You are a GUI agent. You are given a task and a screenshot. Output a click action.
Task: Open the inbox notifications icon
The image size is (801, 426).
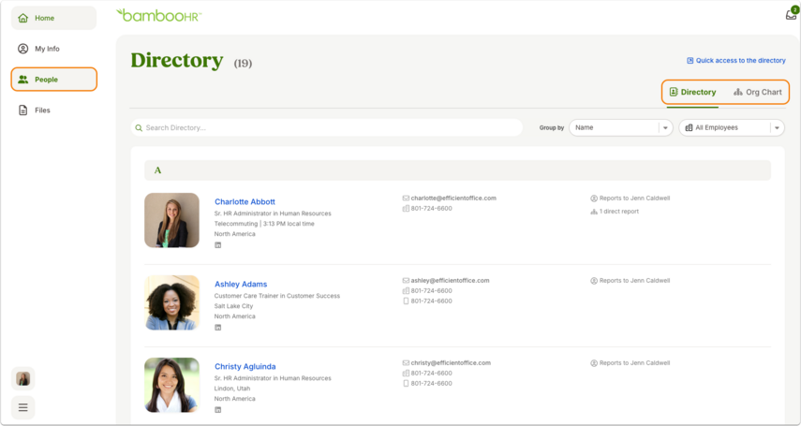(x=792, y=14)
